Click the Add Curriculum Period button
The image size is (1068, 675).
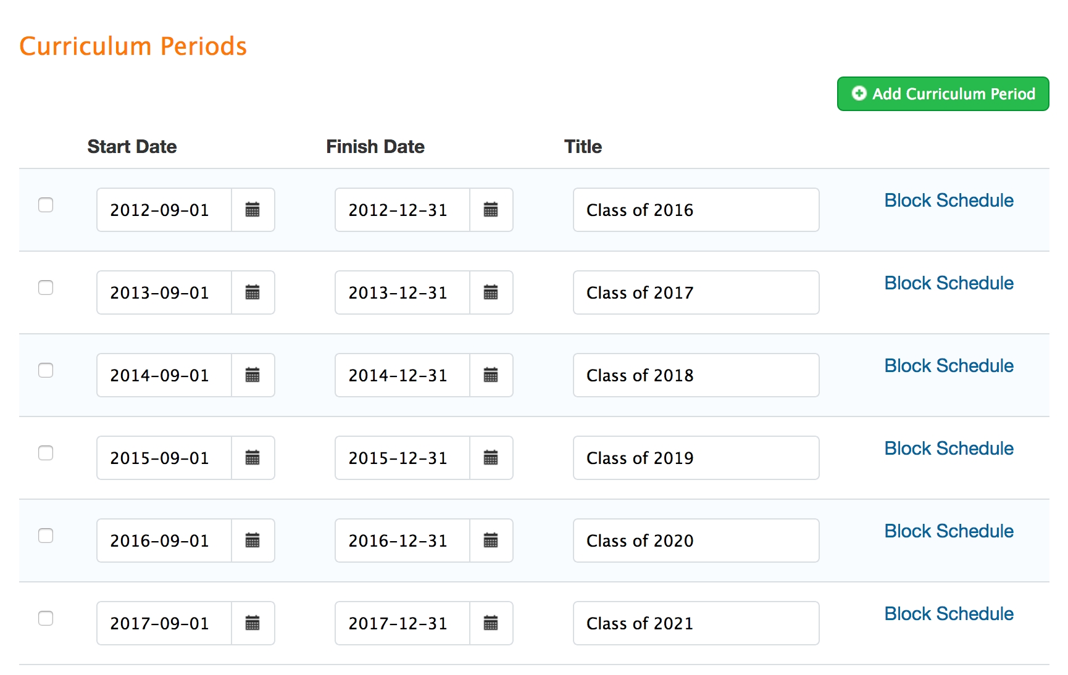[x=943, y=94]
